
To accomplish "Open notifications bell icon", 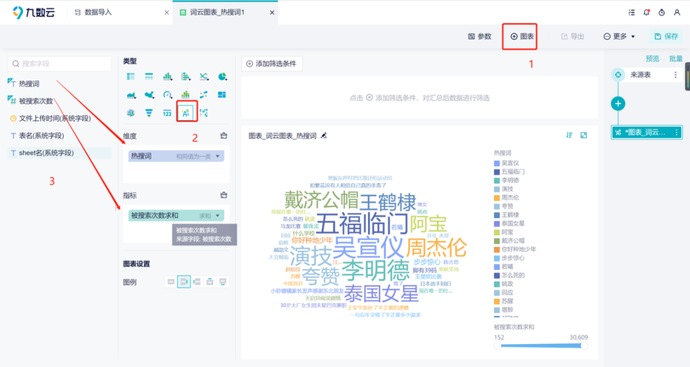I will pyautogui.click(x=647, y=12).
